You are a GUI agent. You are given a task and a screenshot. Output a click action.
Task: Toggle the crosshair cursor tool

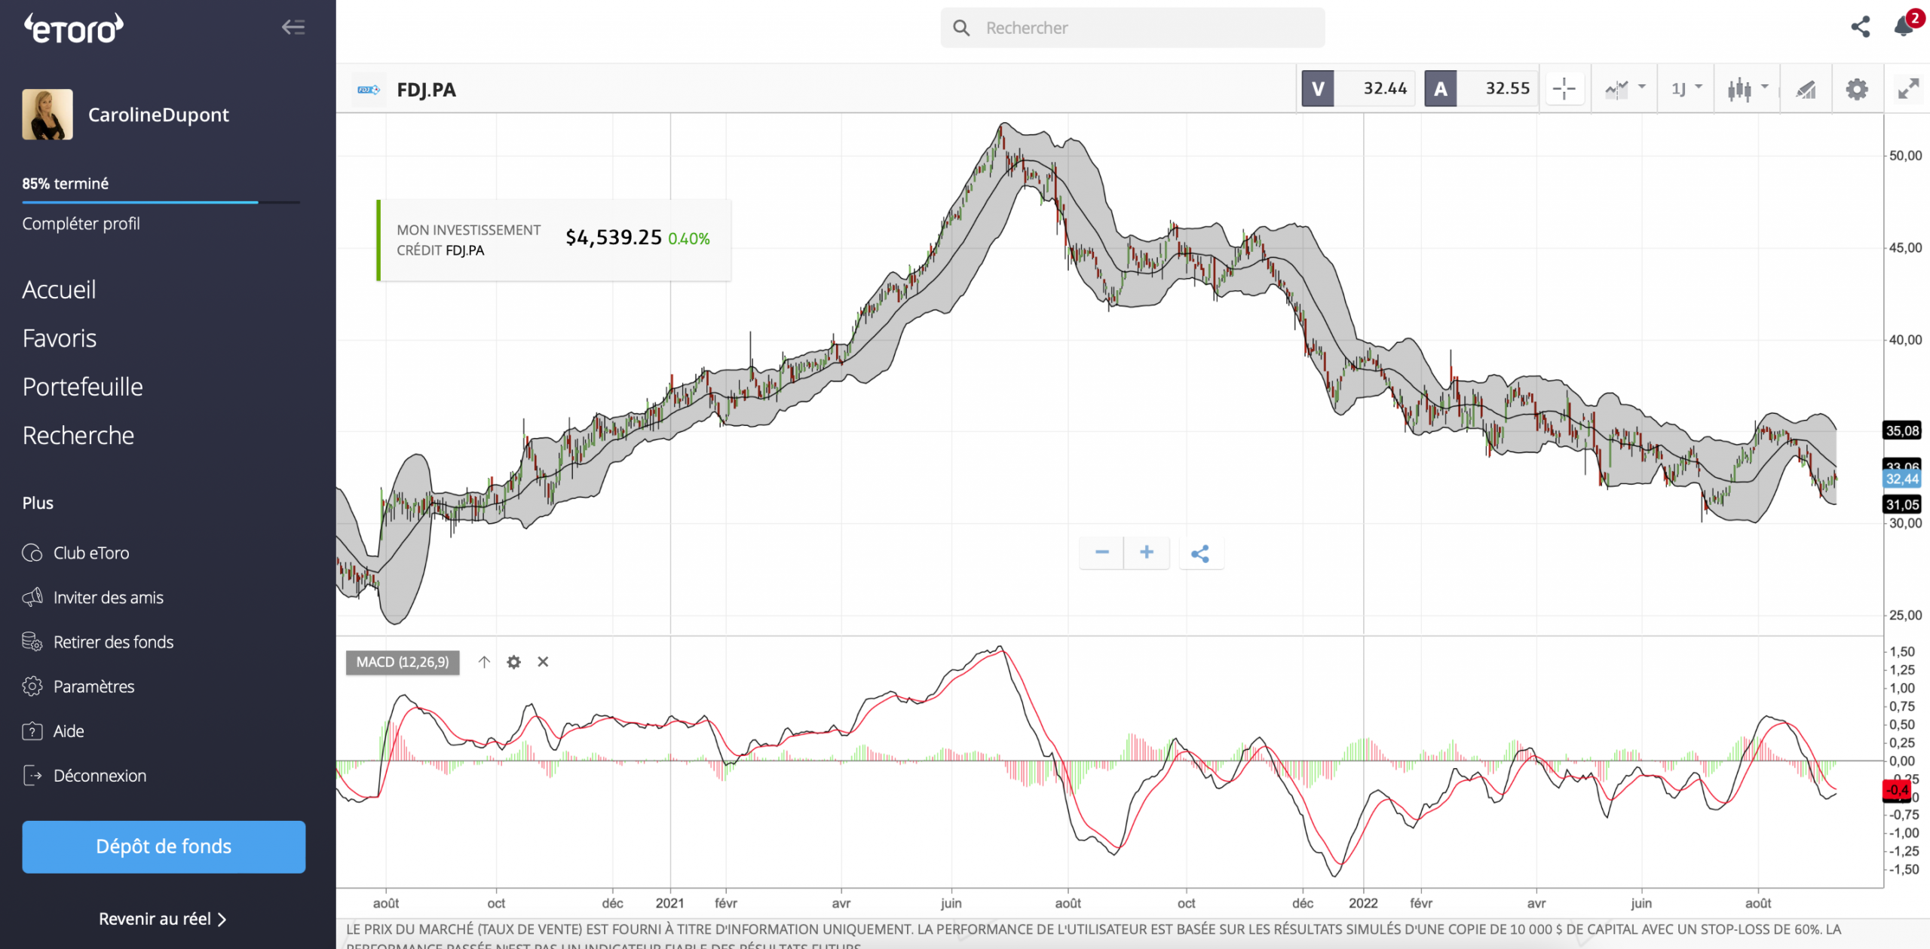coord(1564,89)
